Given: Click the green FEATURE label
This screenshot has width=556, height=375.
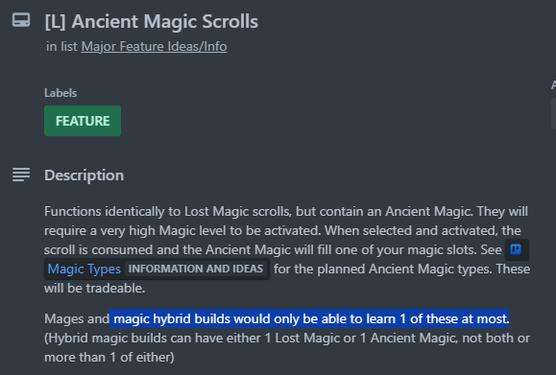Looking at the screenshot, I should tap(83, 121).
